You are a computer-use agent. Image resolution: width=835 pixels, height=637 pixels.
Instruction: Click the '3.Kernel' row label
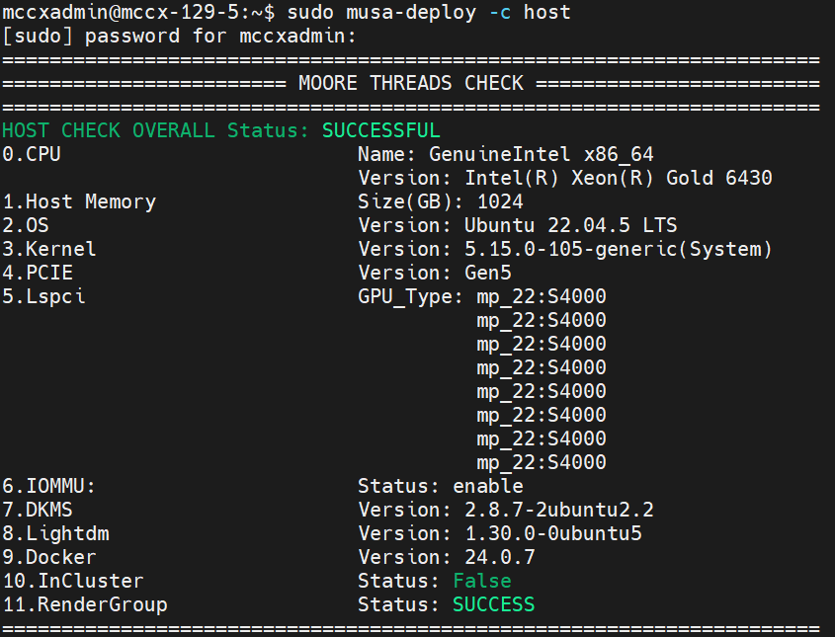pos(49,249)
